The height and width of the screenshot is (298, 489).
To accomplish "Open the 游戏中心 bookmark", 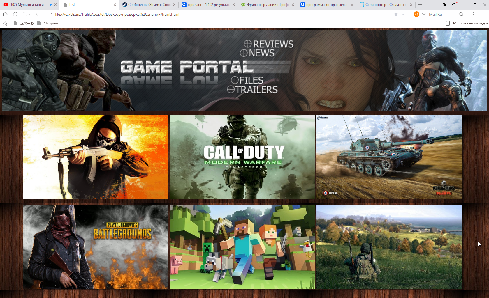I will point(24,23).
